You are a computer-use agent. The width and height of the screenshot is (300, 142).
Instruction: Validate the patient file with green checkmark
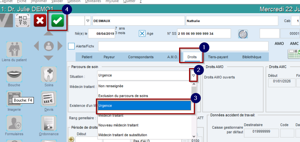coord(58,21)
